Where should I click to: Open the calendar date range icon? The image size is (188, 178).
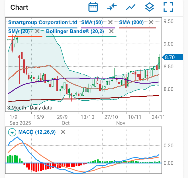(93, 7)
